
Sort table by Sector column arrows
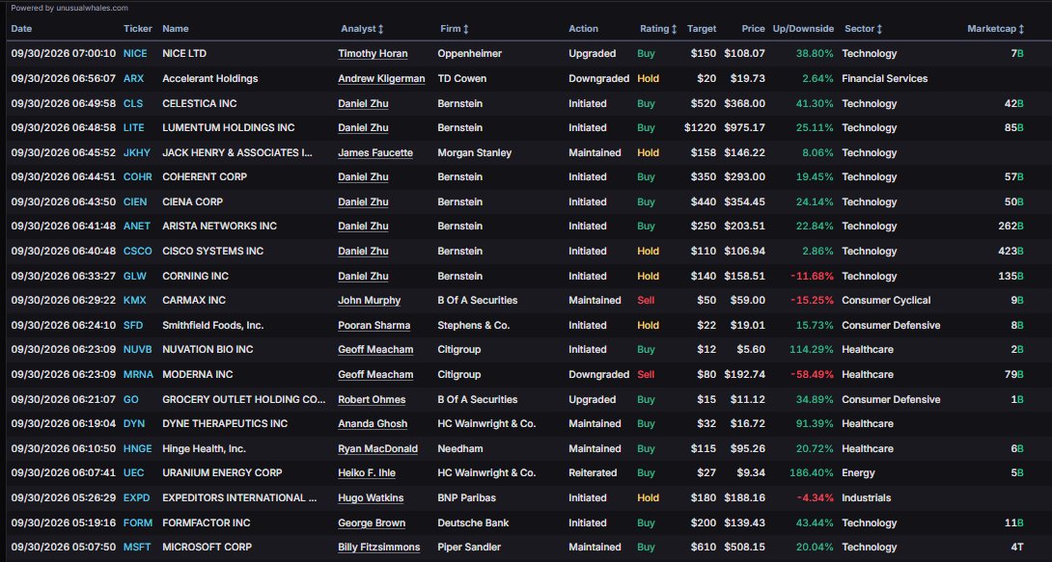pos(879,29)
